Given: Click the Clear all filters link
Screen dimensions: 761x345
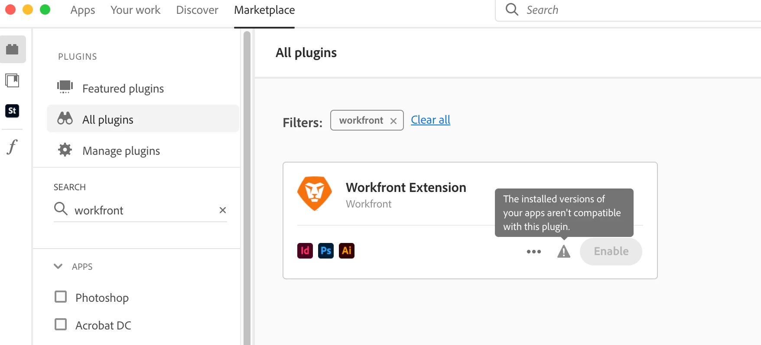Looking at the screenshot, I should [x=430, y=120].
